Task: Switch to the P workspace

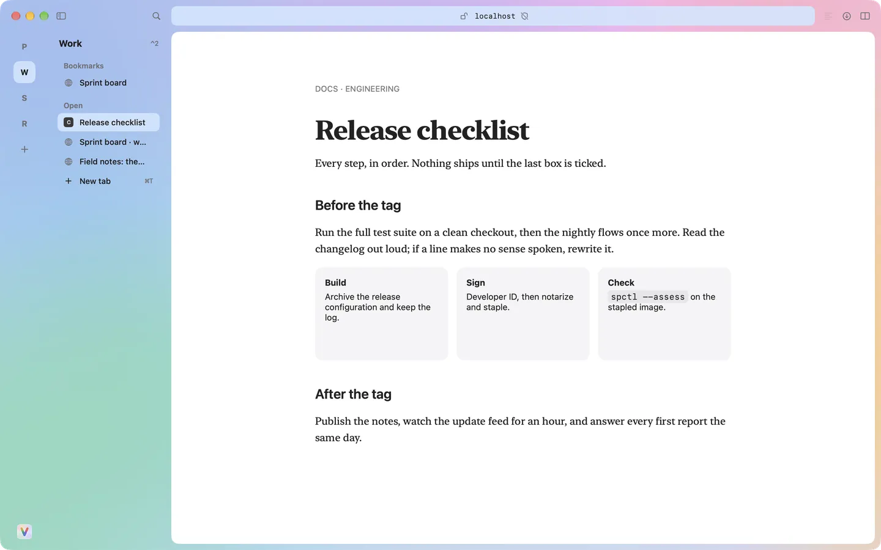Action: [x=24, y=46]
